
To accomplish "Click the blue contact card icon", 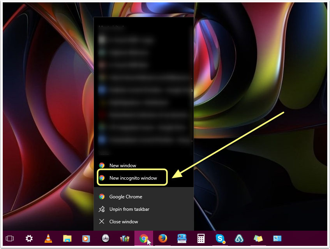I will (277, 238).
